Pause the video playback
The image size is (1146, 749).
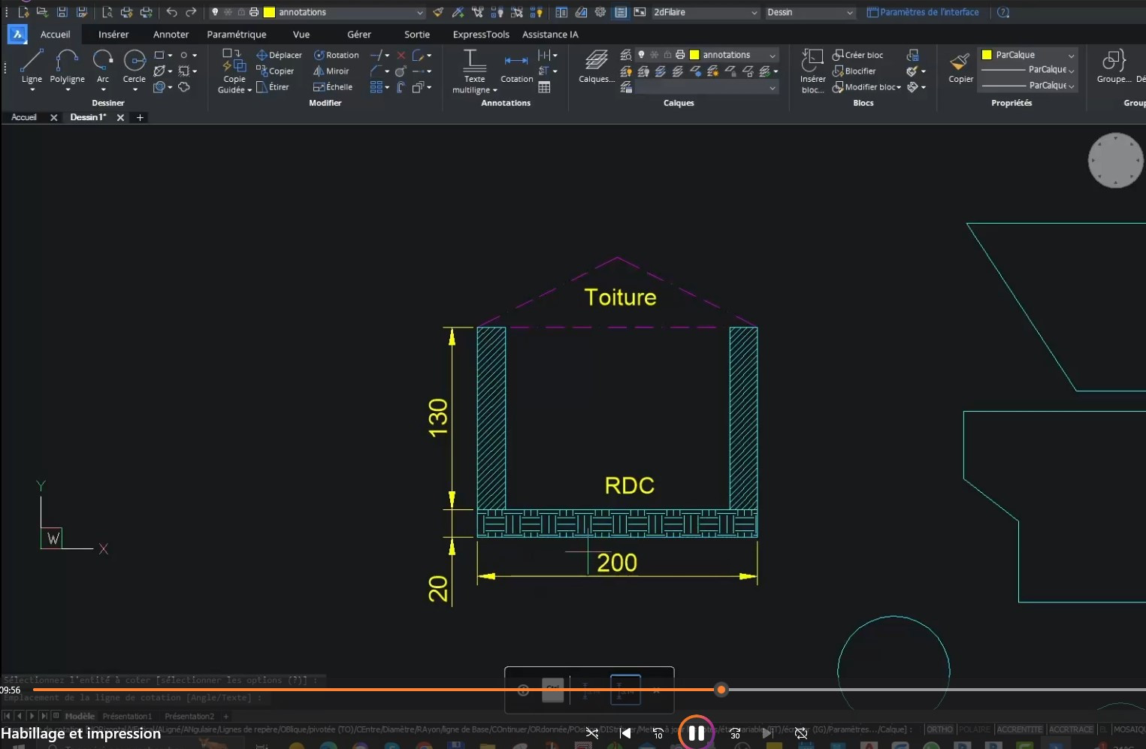point(696,733)
